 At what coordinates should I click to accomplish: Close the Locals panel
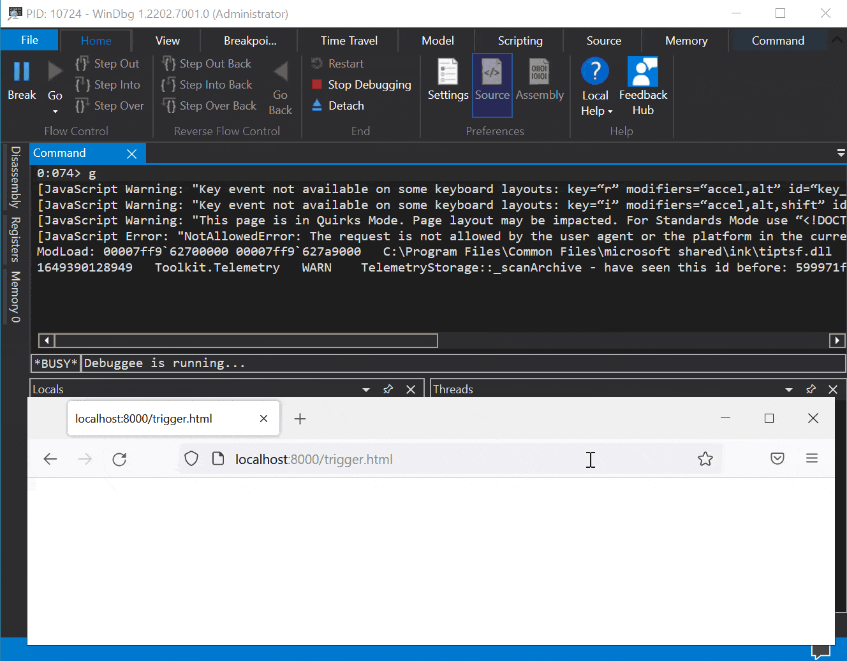pyautogui.click(x=411, y=389)
